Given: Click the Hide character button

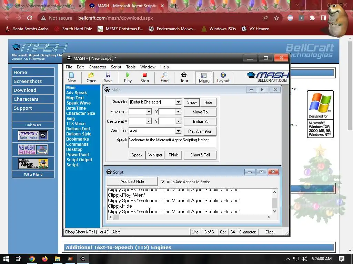Looking at the screenshot, I should [x=208, y=102].
